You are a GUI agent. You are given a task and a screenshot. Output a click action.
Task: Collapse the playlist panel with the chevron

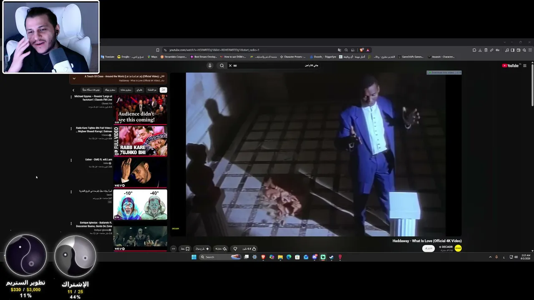tap(74, 78)
